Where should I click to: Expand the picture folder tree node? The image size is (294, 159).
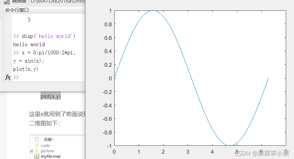click(x=32, y=151)
